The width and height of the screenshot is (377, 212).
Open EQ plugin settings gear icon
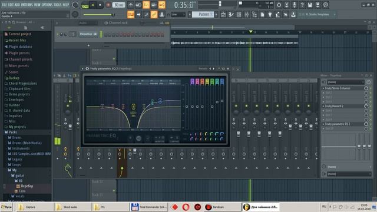87,69
